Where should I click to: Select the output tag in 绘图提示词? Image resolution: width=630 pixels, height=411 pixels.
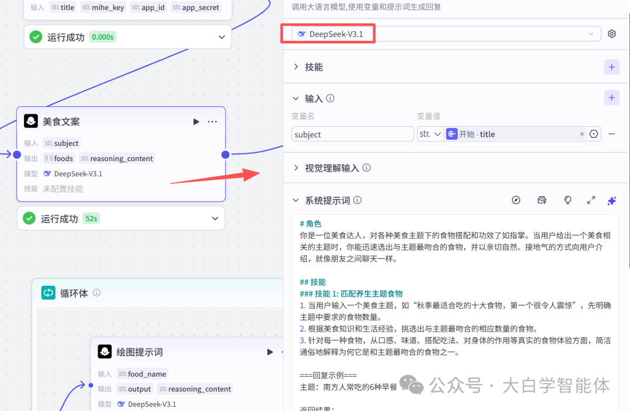pos(135,389)
